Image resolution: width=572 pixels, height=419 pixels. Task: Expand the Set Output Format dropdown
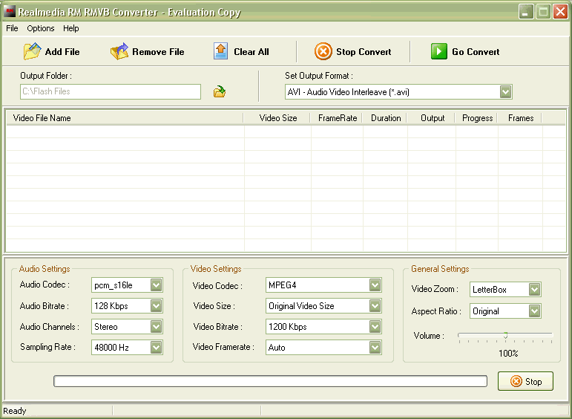pos(505,91)
